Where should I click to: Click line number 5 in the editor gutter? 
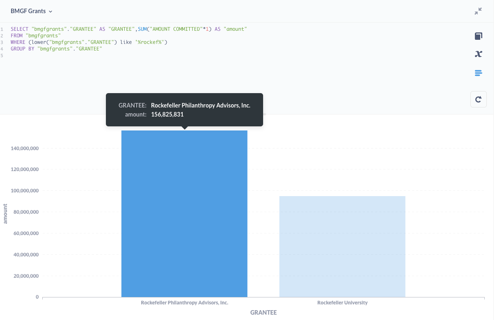[2, 55]
